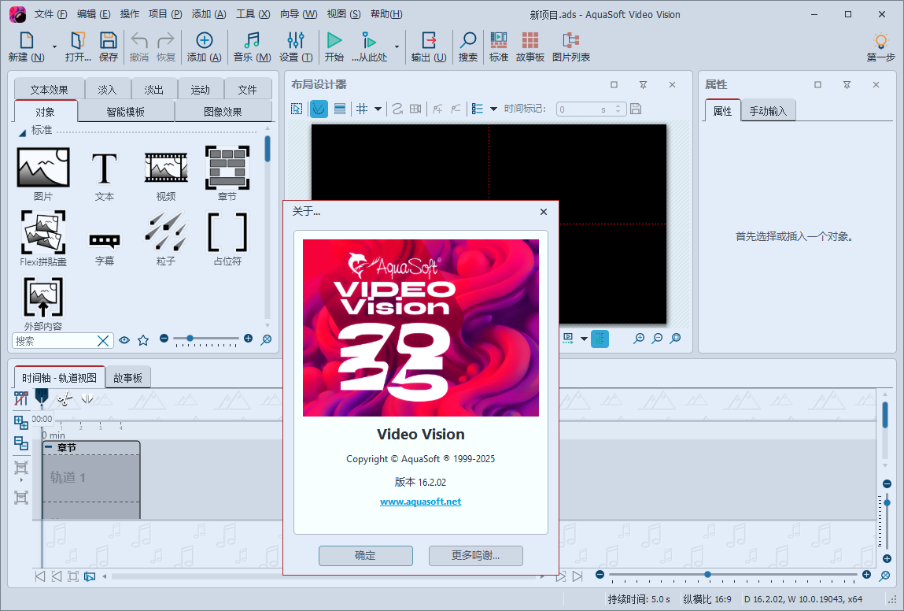Click the 新建 (New) project icon
Screen dimensions: 904x611
[x=26, y=46]
